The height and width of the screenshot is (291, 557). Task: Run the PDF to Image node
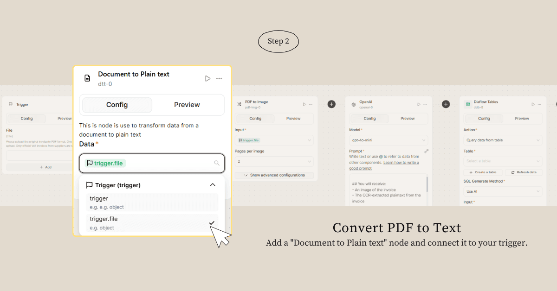tap(304, 104)
